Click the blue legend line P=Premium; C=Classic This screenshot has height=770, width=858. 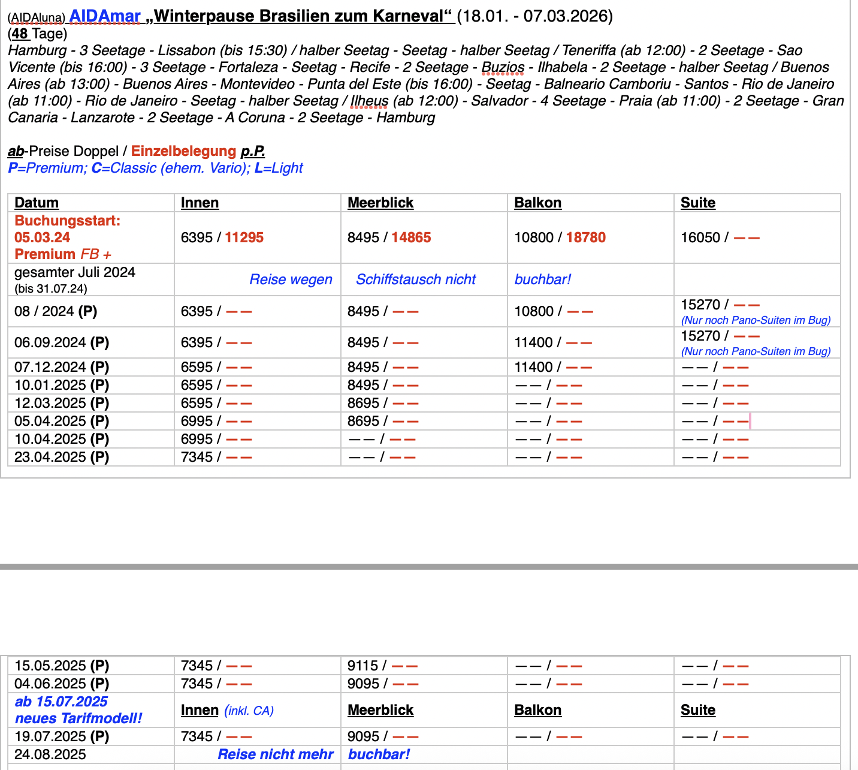coord(156,168)
